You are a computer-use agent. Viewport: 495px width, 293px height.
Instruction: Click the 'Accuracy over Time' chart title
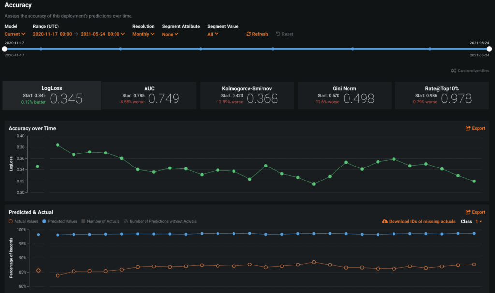pyautogui.click(x=32, y=128)
